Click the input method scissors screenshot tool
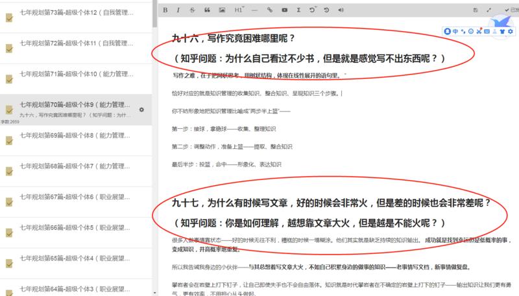 [479, 31]
